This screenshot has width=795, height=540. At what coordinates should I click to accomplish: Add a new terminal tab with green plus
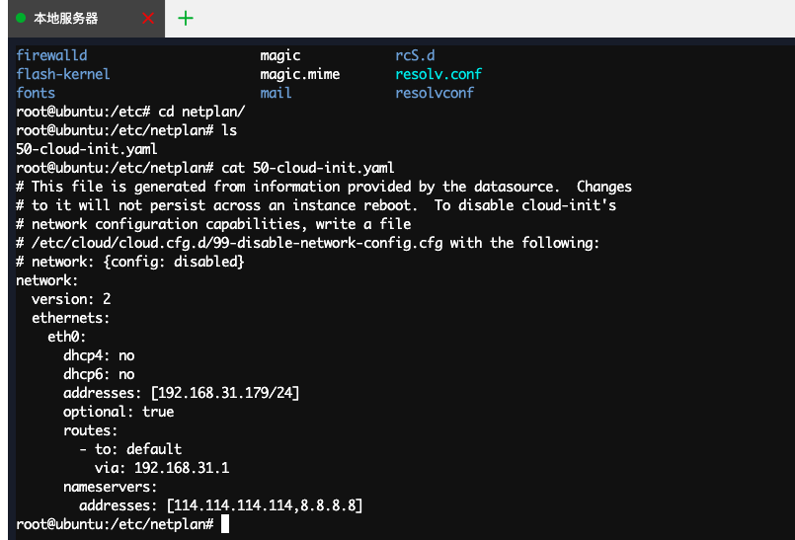(x=186, y=19)
